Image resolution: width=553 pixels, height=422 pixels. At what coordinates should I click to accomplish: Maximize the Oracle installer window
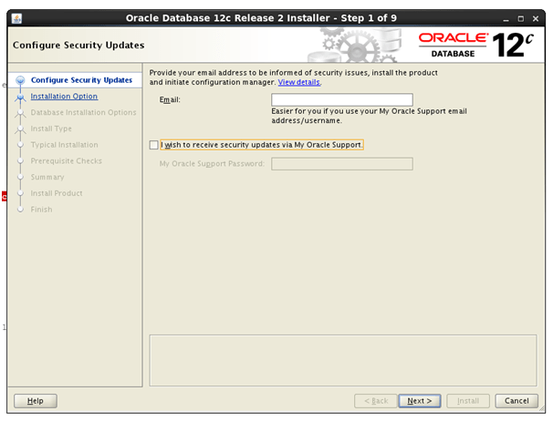click(x=521, y=18)
